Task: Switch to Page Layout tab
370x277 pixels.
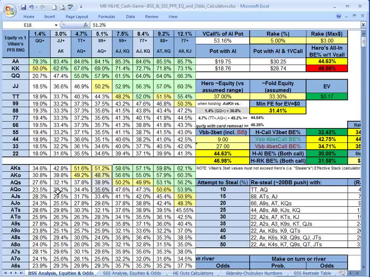Action: 77,17
